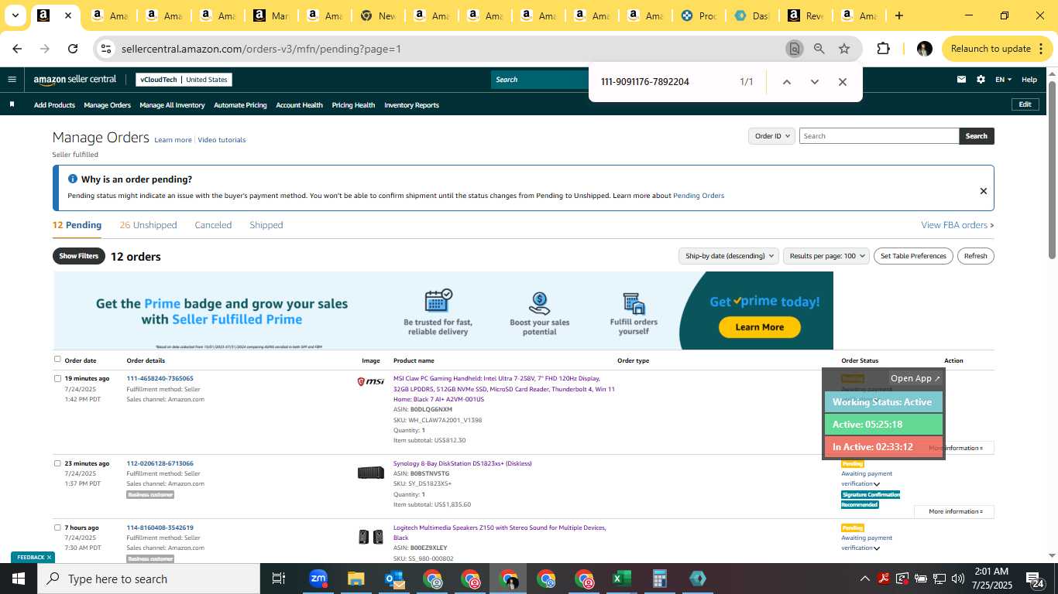Viewport: 1058px width, 594px height.
Task: Open the Relaunch to update menu
Action: click(x=998, y=49)
